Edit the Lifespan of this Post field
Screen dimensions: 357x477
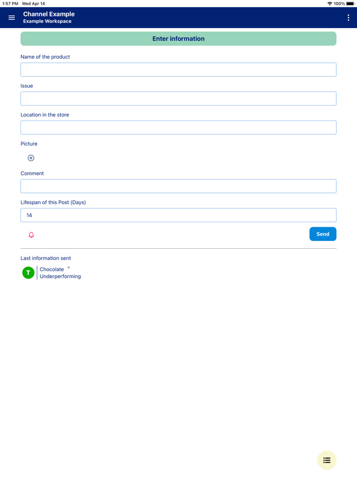point(178,215)
